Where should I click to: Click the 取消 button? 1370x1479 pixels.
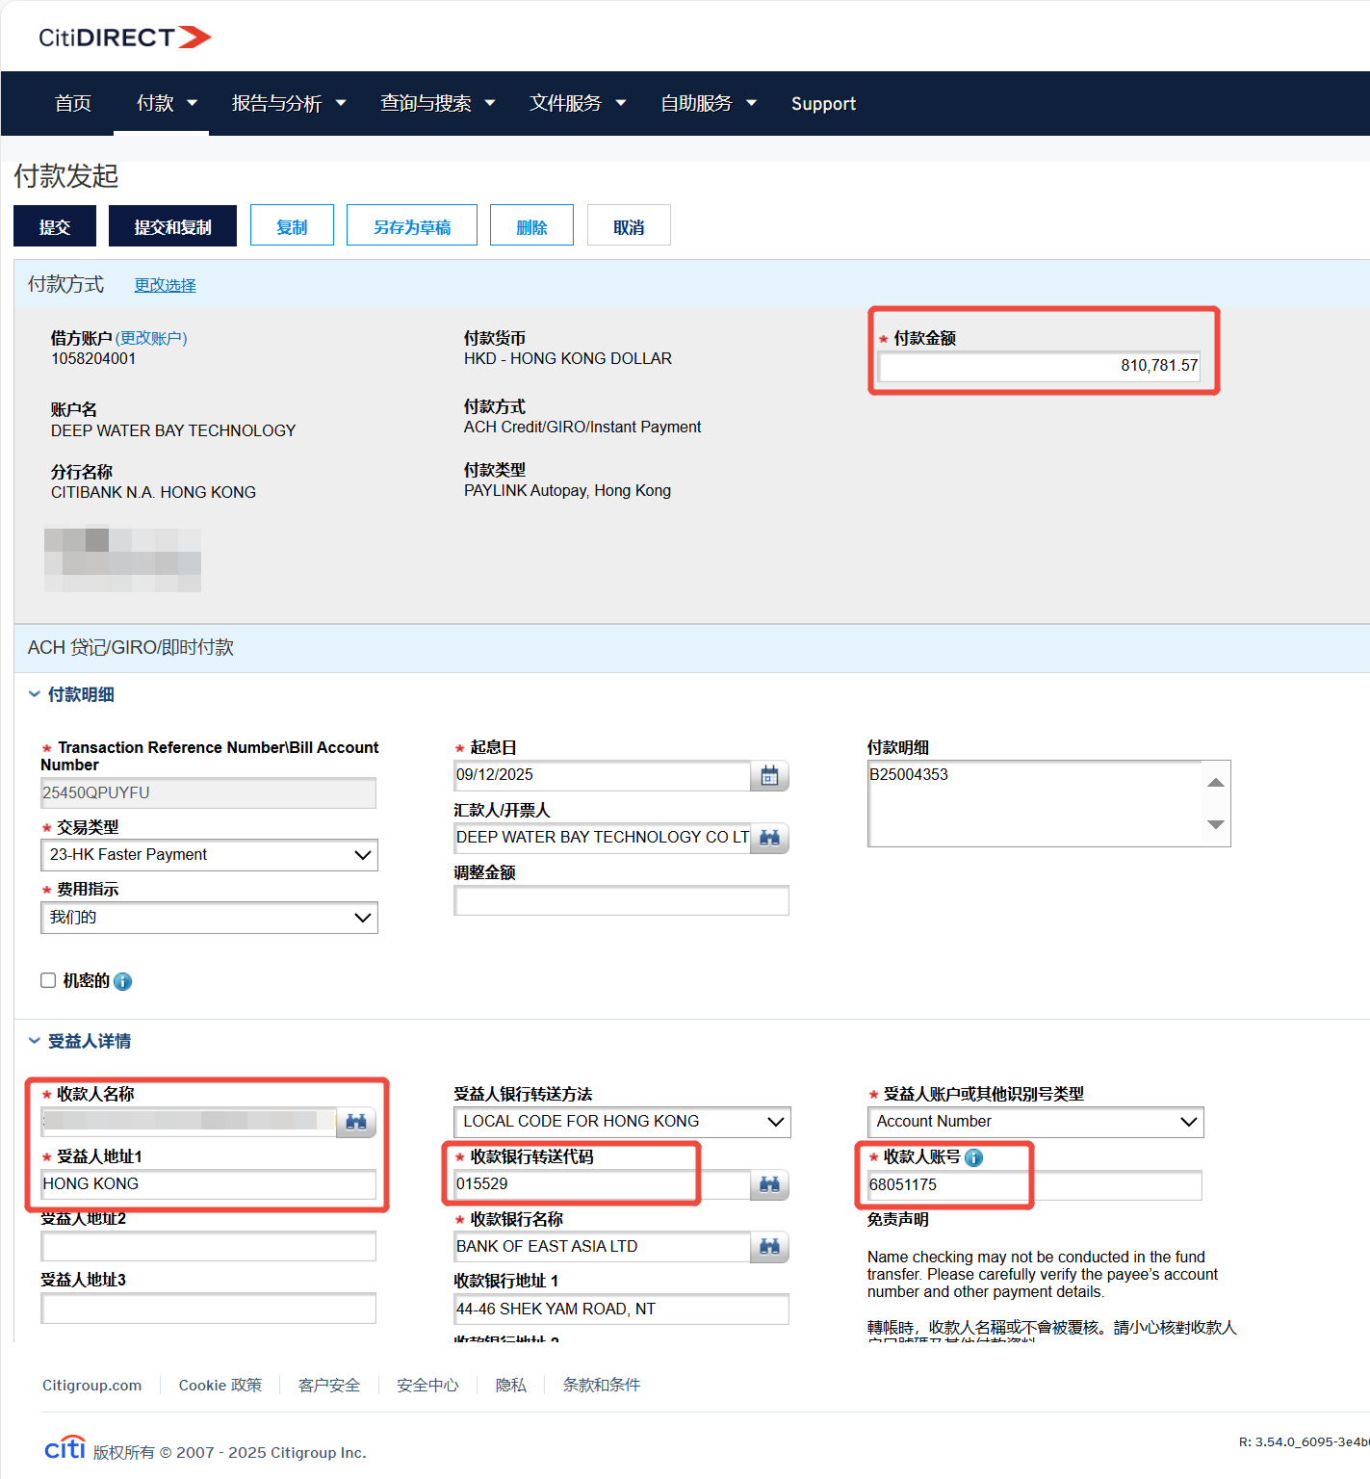[629, 226]
